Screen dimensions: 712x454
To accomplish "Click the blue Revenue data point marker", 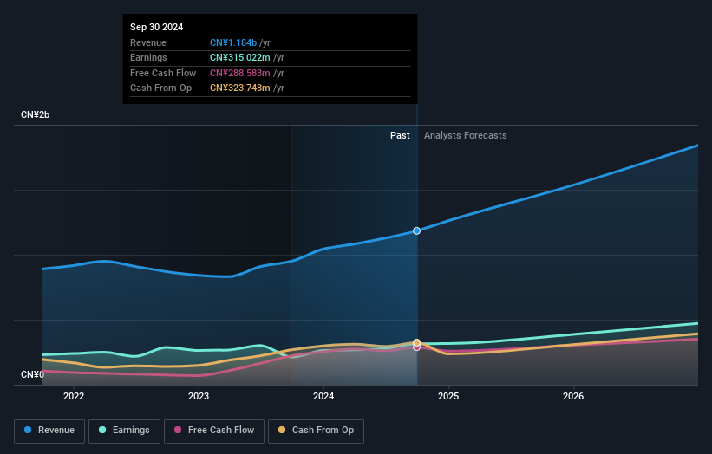I will click(417, 230).
